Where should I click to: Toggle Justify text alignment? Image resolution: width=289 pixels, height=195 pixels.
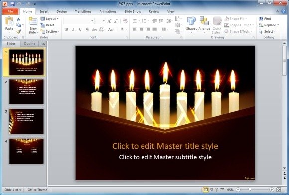pyautogui.click(x=155, y=29)
